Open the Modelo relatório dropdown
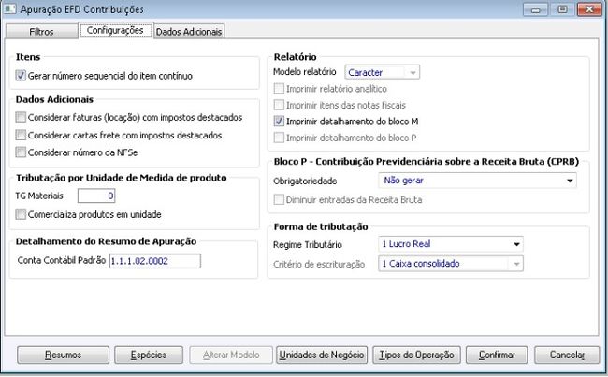The width and height of the screenshot is (608, 377). tap(382, 72)
